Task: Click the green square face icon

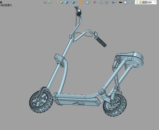Action: click(87, 2)
